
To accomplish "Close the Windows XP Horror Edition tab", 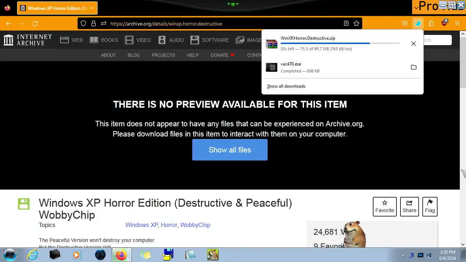I will 92,8.
